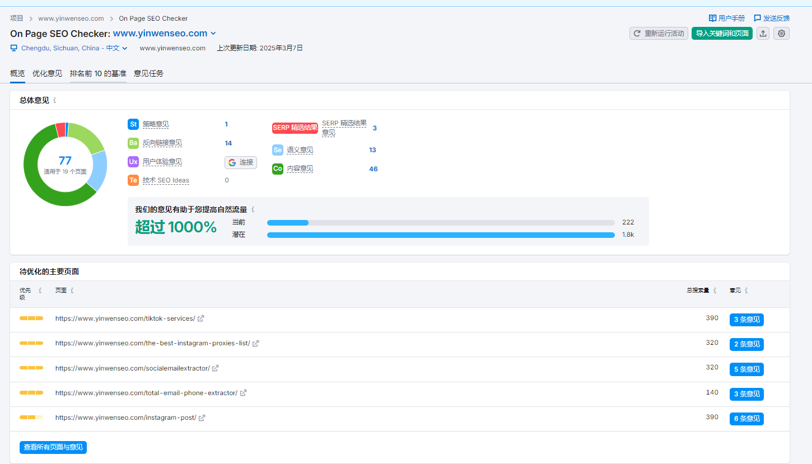This screenshot has height=464, width=812.
Task: Switch to the 优化意见 tab
Action: [x=47, y=73]
